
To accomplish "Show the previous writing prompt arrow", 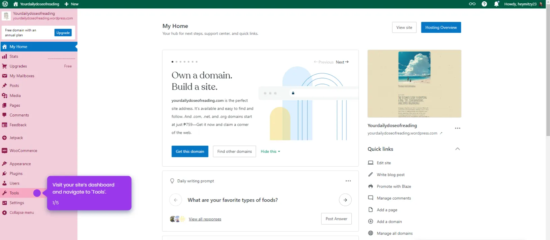I will pos(176,200).
